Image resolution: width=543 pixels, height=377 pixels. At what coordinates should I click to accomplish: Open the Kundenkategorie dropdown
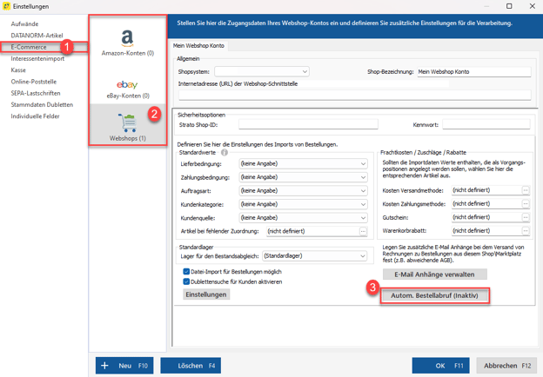coord(363,204)
